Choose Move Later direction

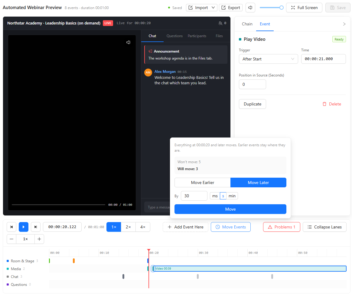click(x=258, y=183)
